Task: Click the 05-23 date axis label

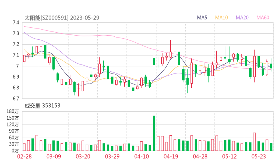Action: tap(259, 156)
